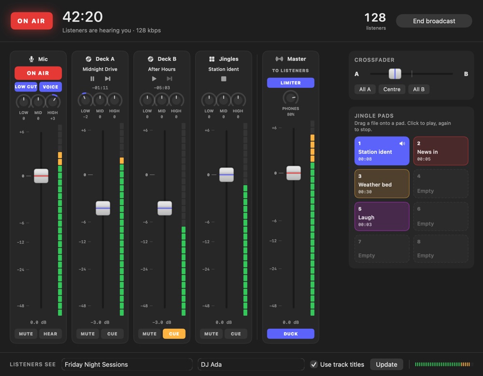The height and width of the screenshot is (376, 483).
Task: Click Mic MID EQ knob
Action: pyautogui.click(x=38, y=101)
